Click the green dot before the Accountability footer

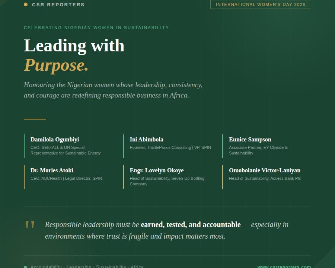(x=25, y=267)
